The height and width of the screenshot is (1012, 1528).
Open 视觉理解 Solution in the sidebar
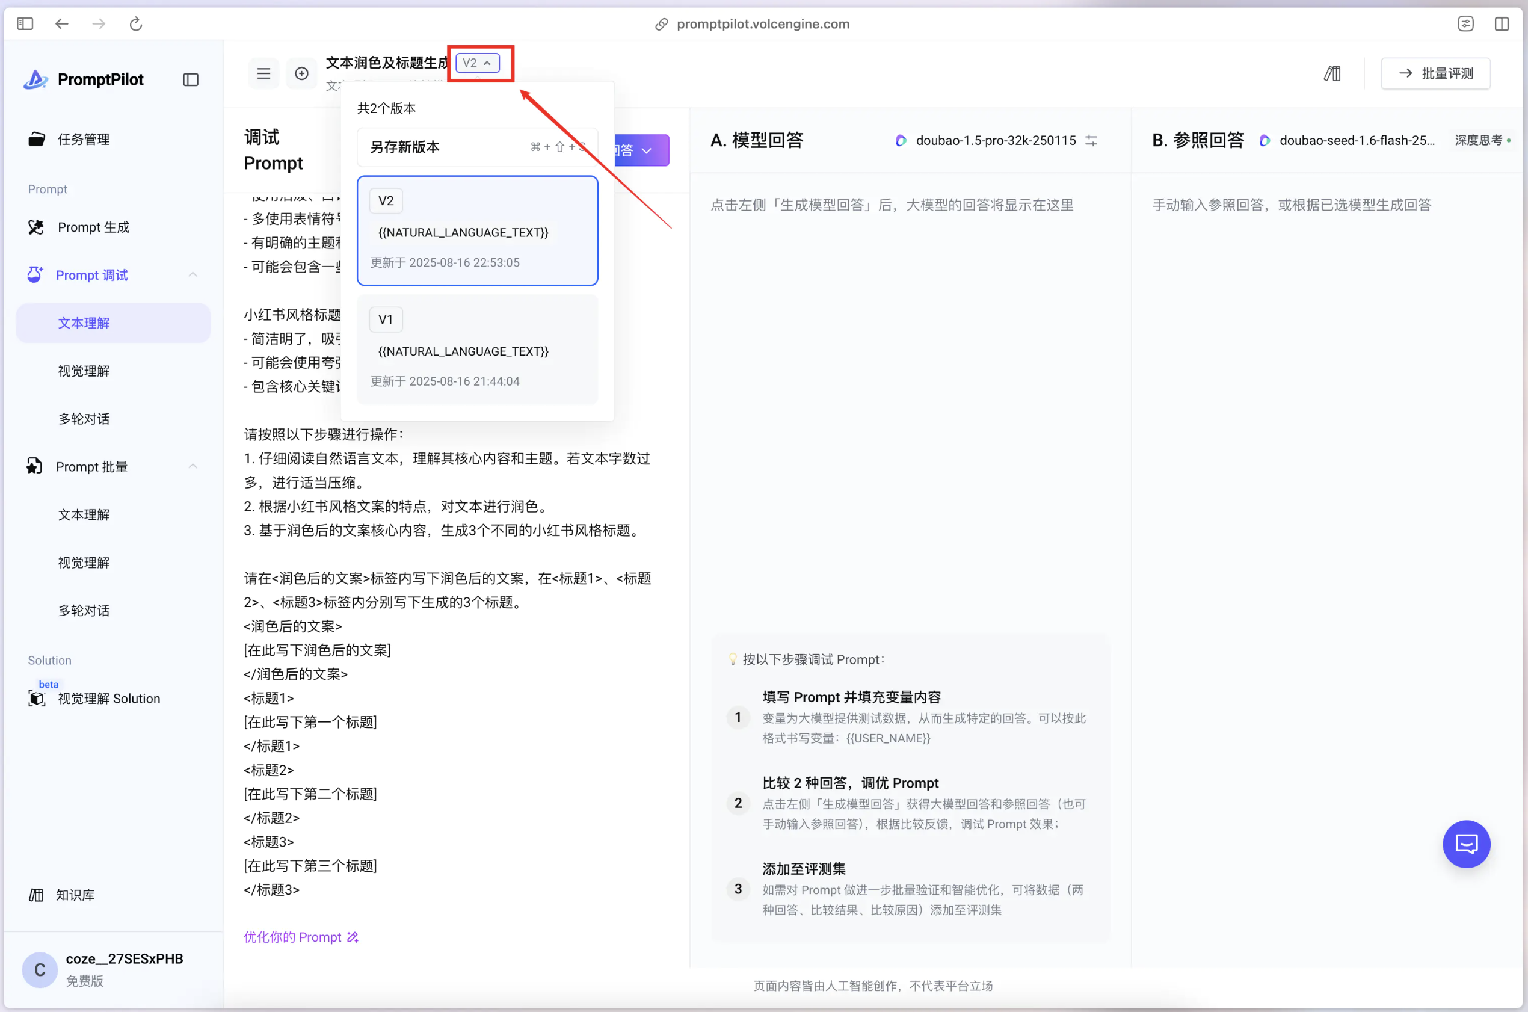(108, 699)
